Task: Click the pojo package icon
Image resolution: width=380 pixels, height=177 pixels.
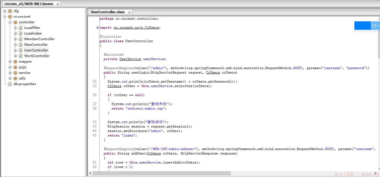Action: [x=15, y=67]
